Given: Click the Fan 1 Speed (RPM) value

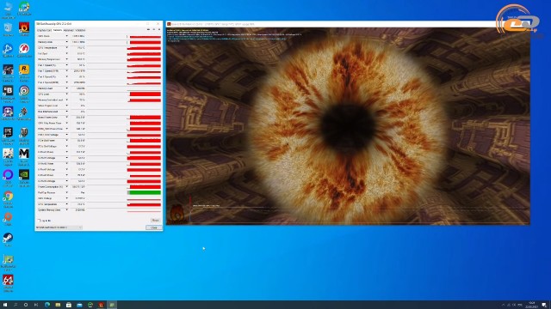Looking at the screenshot, I should (78, 70).
